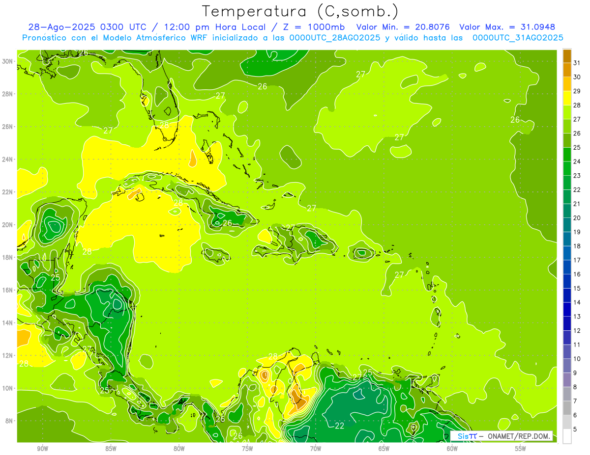Click the colorbar label 29

point(577,91)
